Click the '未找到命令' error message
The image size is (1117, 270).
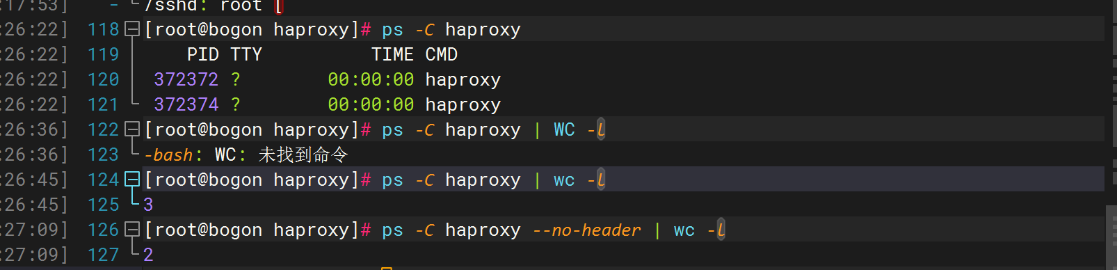click(x=303, y=154)
